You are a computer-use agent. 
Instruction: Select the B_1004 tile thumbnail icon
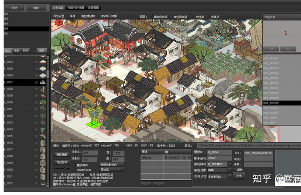[x=43, y=62]
